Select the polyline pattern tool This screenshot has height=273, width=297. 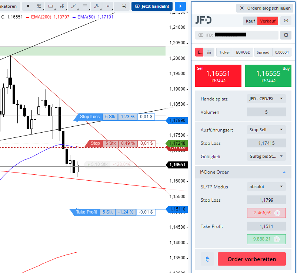pyautogui.click(x=96, y=6)
